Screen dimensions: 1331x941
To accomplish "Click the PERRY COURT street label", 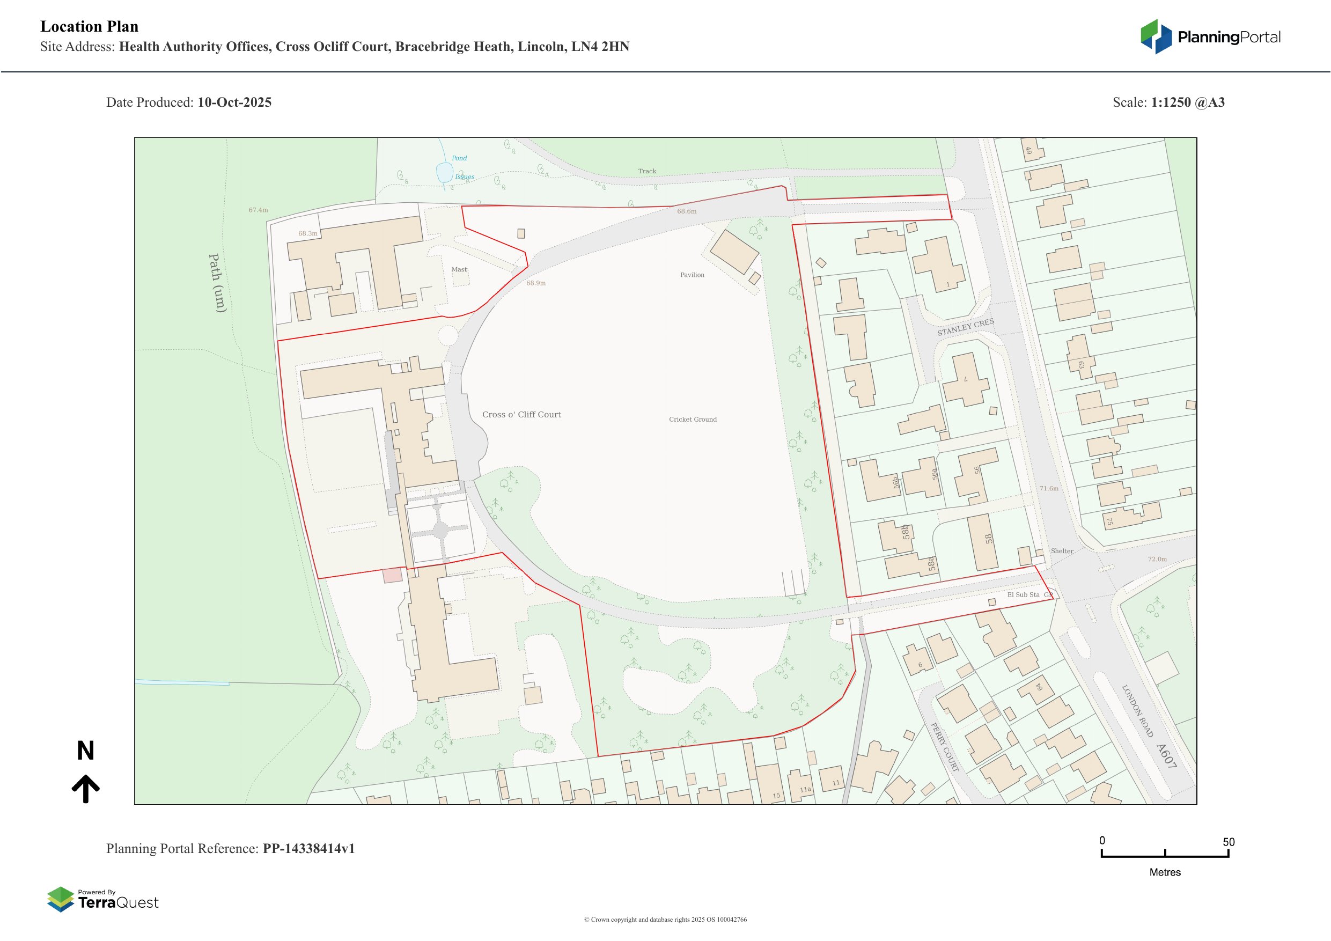I will click(944, 746).
